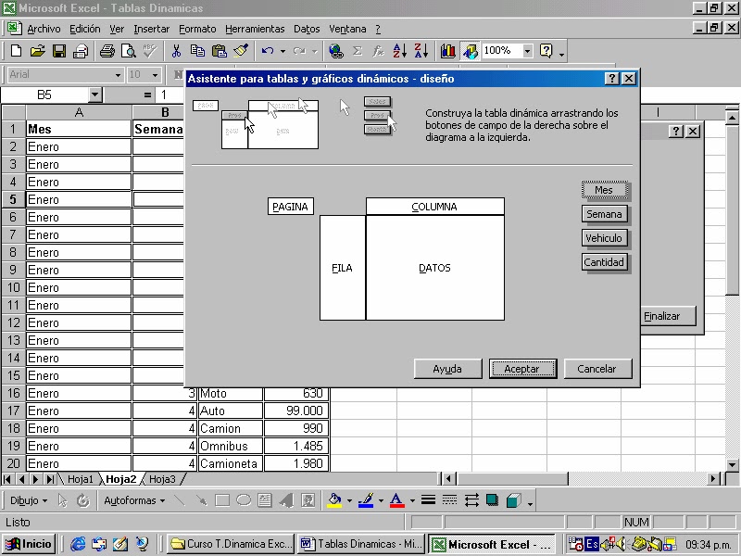Image resolution: width=741 pixels, height=556 pixels.
Task: Open the Insertar menu
Action: tap(151, 29)
